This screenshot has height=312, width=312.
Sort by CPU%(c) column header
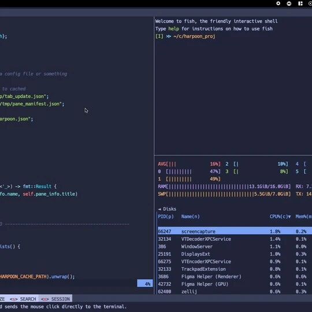(280, 217)
